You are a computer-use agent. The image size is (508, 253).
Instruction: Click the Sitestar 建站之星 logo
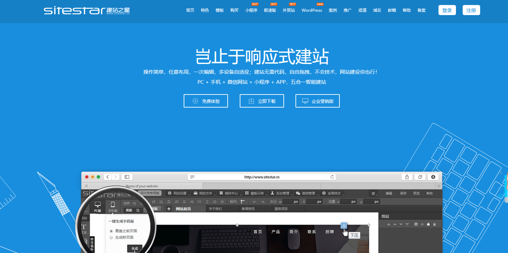[87, 10]
